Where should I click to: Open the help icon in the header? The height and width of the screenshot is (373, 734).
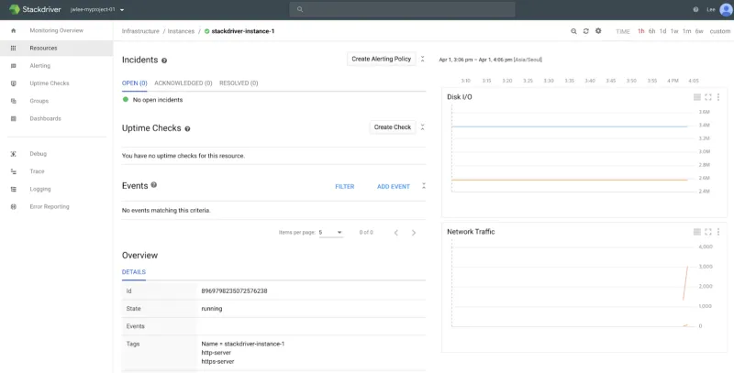695,9
